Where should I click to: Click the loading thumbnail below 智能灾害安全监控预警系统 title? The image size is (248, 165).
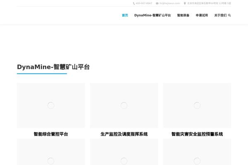point(197,152)
